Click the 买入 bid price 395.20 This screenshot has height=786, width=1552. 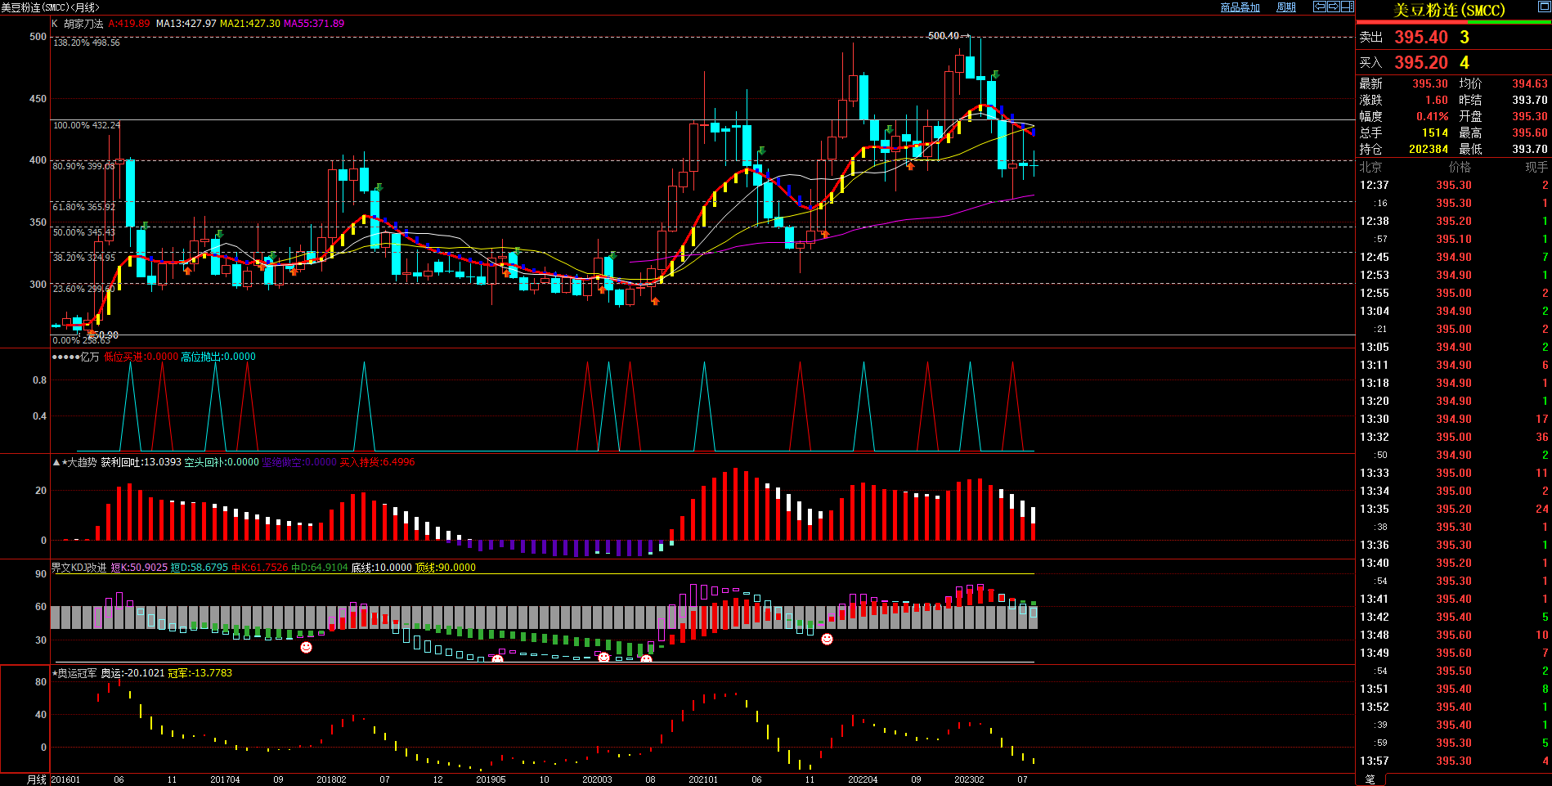(x=1420, y=63)
